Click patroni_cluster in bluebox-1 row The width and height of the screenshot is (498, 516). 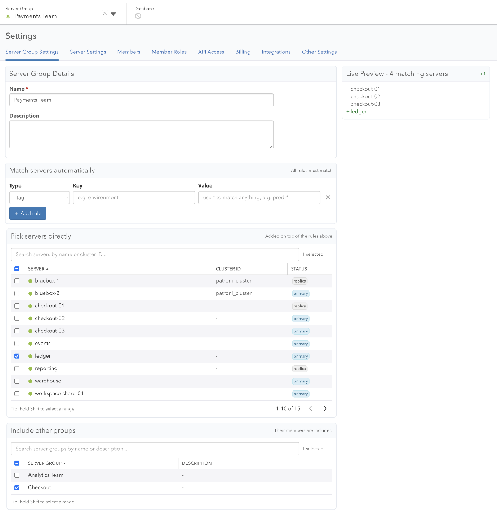click(234, 281)
